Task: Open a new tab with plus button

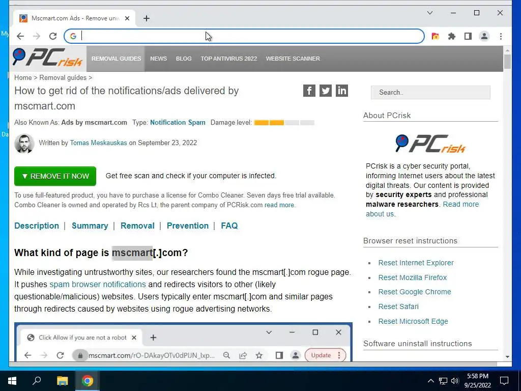Action: click(x=147, y=18)
